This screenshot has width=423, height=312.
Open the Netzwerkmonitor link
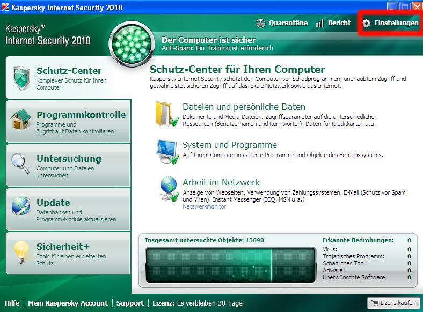204,206
